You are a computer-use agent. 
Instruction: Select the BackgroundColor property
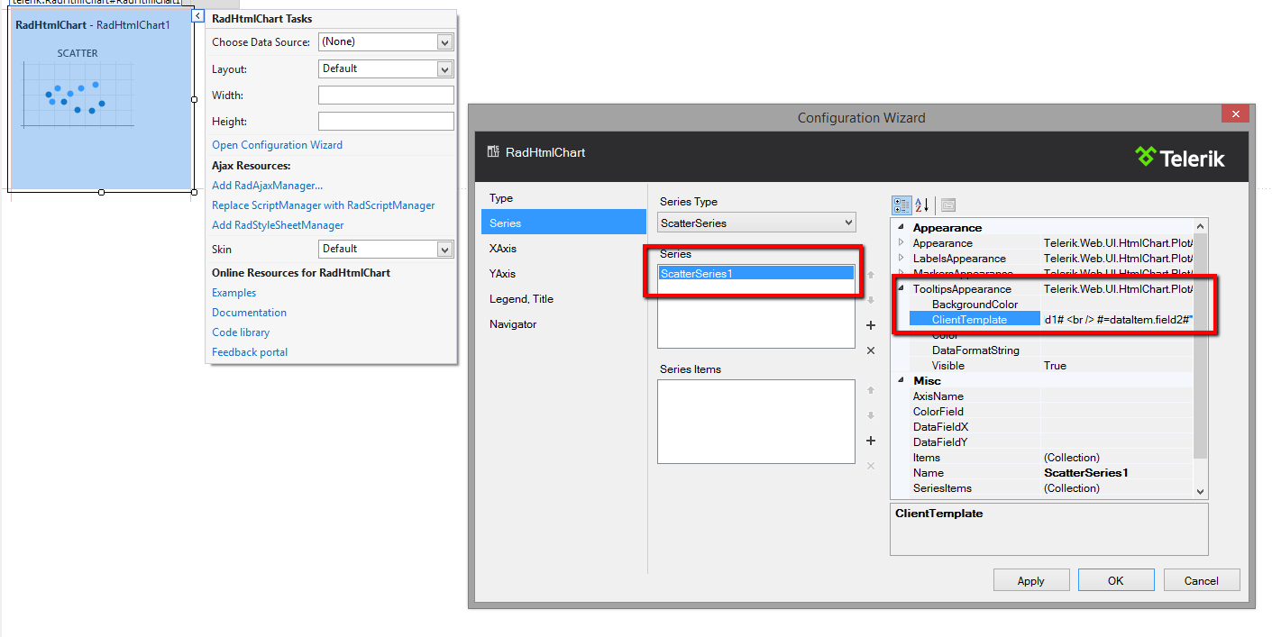pyautogui.click(x=974, y=305)
